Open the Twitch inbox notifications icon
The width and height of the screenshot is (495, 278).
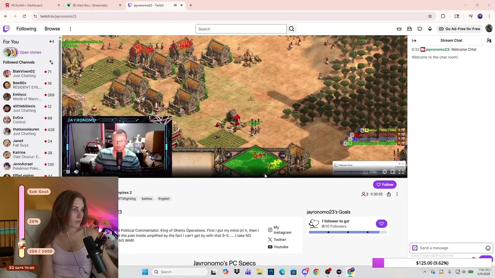coord(409,29)
